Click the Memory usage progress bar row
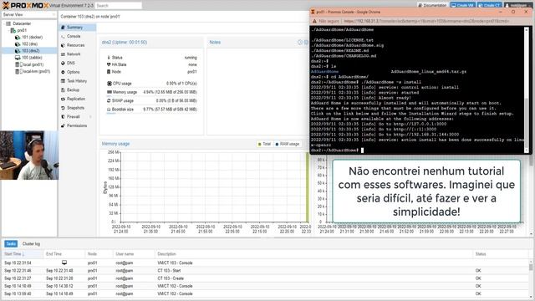The image size is (535, 301). point(152,92)
